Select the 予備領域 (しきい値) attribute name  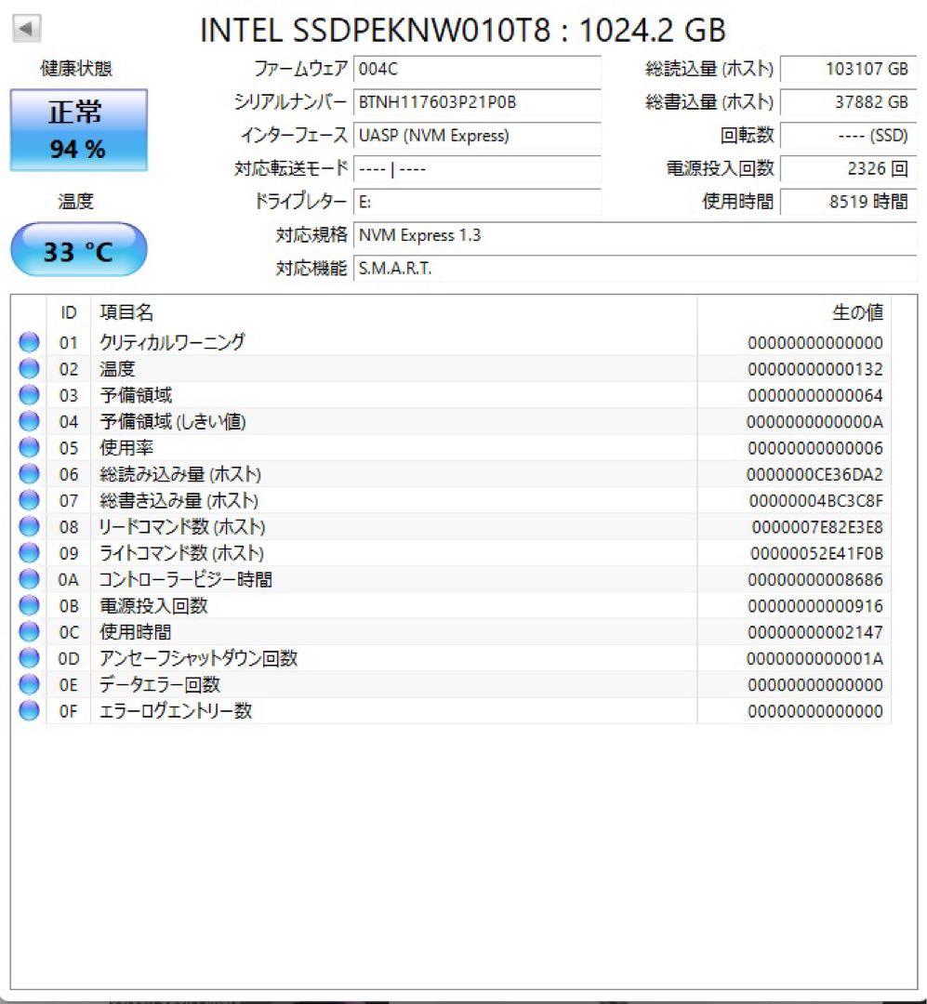pos(172,421)
